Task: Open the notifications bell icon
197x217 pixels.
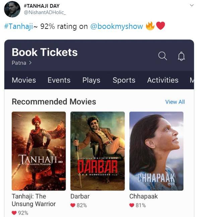Action: pyautogui.click(x=181, y=56)
